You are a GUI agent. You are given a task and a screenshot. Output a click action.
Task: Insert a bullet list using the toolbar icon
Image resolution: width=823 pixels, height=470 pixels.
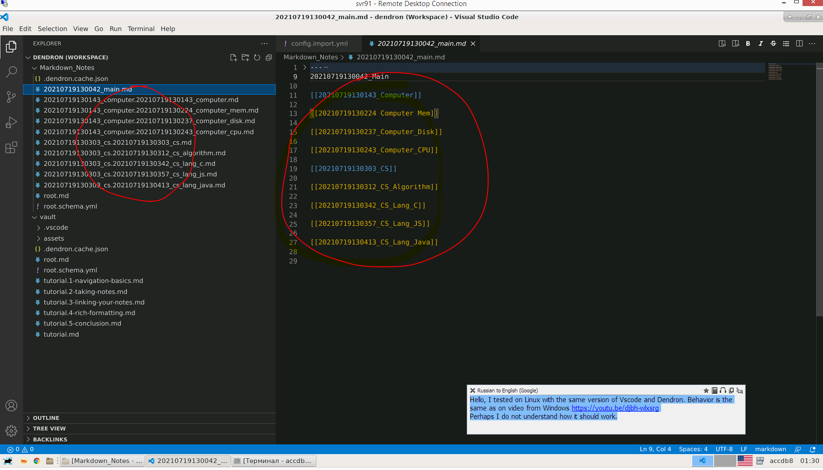[x=786, y=43]
